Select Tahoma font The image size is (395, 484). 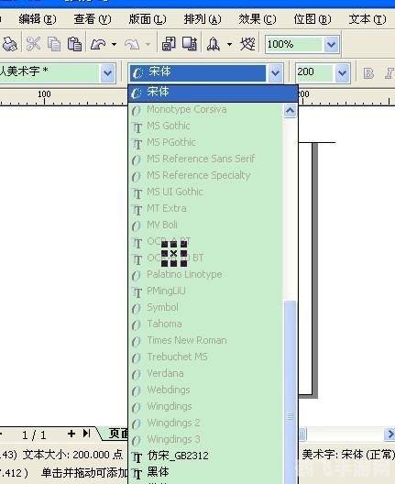tap(205, 324)
